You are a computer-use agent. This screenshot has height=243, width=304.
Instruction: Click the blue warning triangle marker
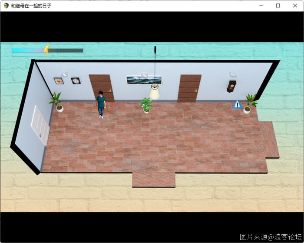click(x=237, y=104)
